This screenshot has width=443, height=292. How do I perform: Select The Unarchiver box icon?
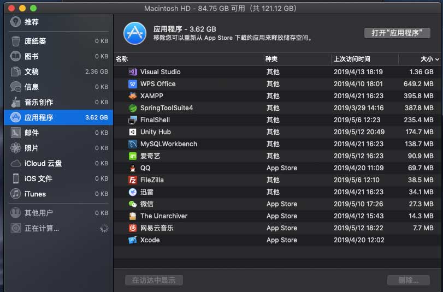click(133, 216)
